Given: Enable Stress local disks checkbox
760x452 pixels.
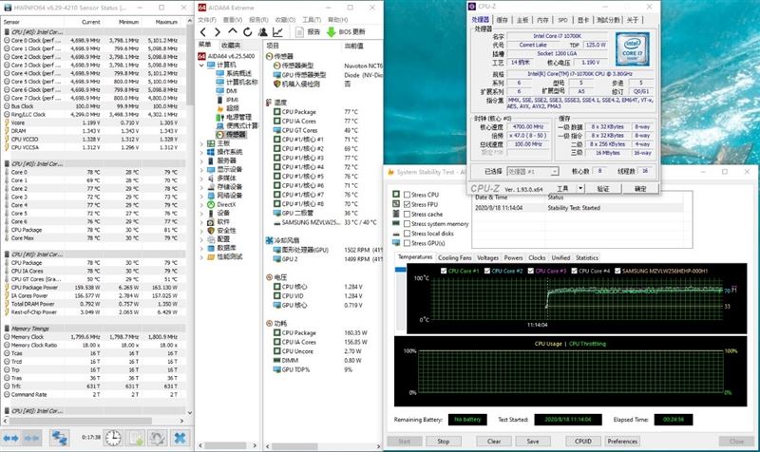Looking at the screenshot, I should (x=408, y=234).
